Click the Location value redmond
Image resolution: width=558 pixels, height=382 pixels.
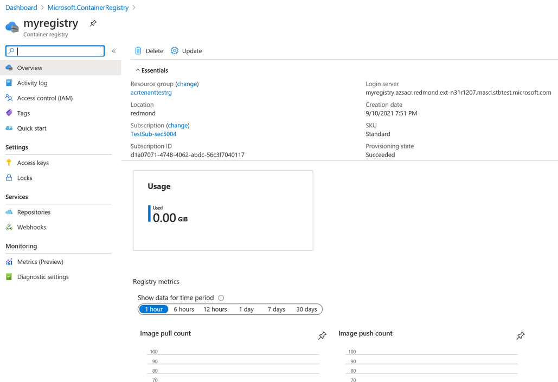coord(143,113)
